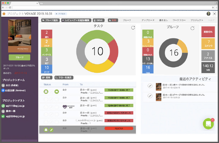
Task: Sort by Status column header
Action: [x=47, y=85]
